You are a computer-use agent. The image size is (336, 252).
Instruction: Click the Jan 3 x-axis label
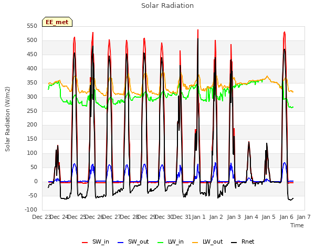point(234,217)
